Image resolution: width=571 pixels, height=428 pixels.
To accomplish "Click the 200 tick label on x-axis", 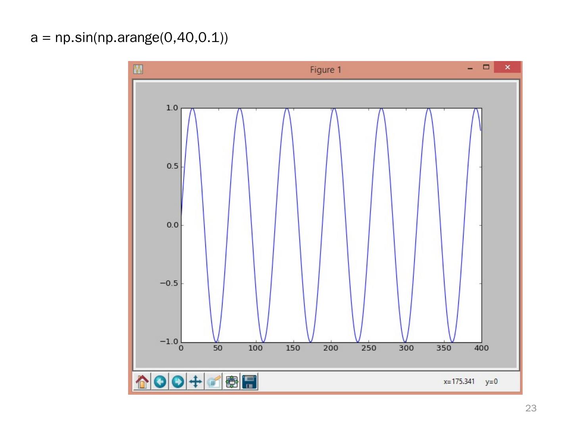I will point(331,348).
